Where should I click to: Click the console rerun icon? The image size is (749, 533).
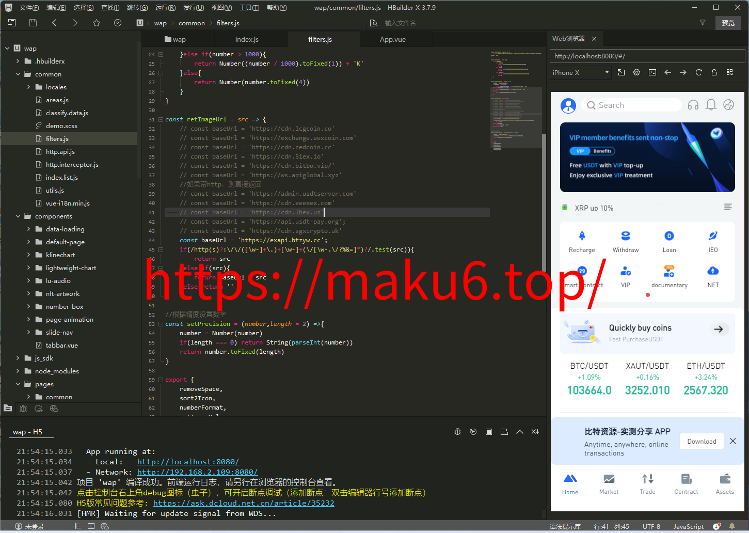[x=473, y=432]
